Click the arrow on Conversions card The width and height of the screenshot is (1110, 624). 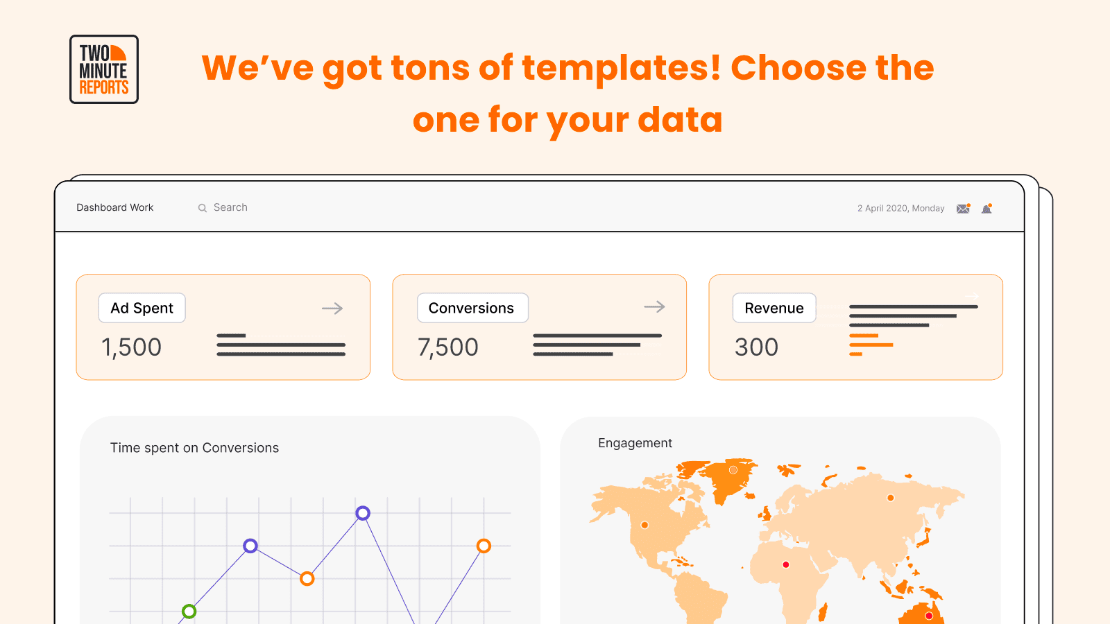654,306
